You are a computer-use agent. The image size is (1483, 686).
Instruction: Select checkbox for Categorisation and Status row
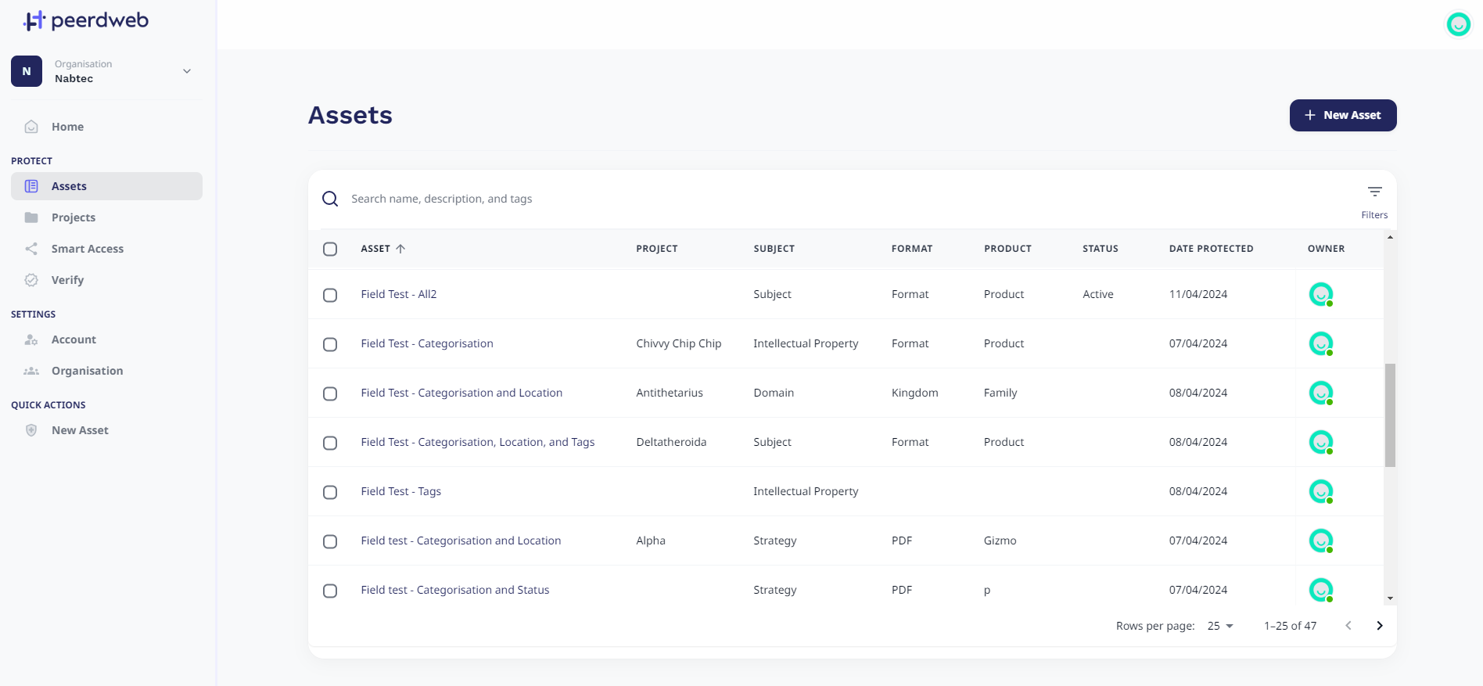[330, 591]
